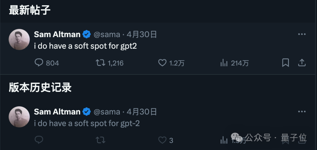Click the verified badge on latest post

pyautogui.click(x=87, y=34)
